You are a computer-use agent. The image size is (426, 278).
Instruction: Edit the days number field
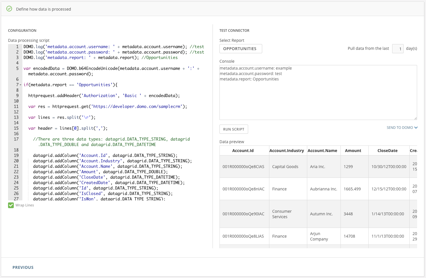tap(398, 49)
